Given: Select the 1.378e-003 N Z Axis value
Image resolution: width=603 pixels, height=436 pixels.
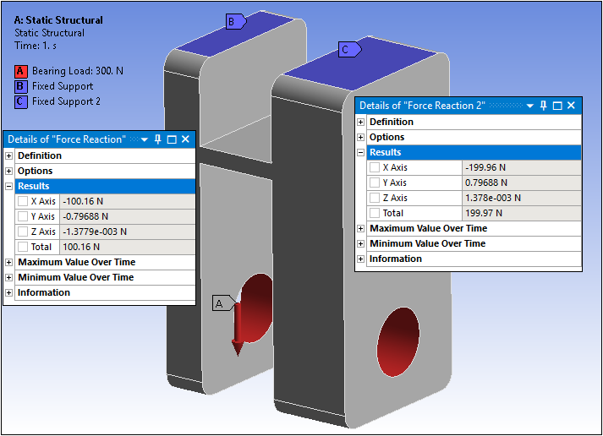Looking at the screenshot, I should pos(522,198).
